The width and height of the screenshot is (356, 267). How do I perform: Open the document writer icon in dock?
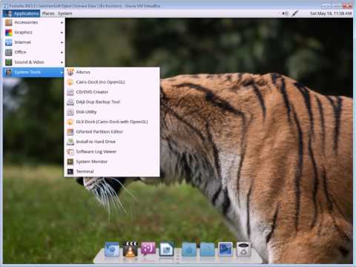coord(167,249)
